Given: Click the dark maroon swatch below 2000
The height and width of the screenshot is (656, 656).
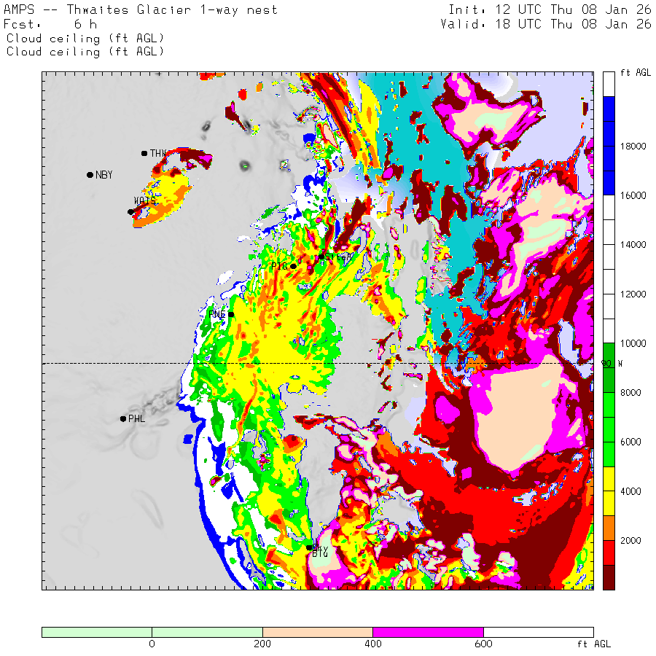Looking at the screenshot, I should (609, 577).
